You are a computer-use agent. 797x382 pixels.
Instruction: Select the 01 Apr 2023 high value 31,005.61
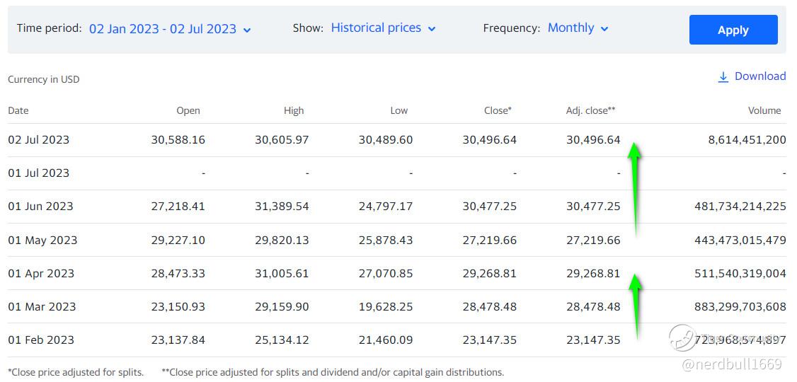[282, 274]
